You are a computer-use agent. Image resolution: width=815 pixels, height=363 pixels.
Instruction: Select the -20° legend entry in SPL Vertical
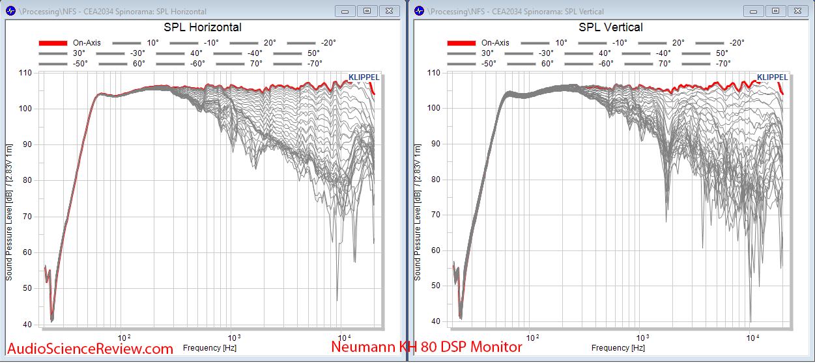click(x=719, y=43)
